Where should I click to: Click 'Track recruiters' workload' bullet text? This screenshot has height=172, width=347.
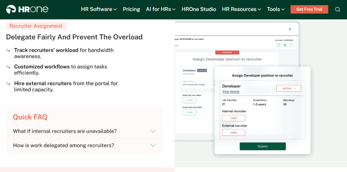[x=46, y=50]
